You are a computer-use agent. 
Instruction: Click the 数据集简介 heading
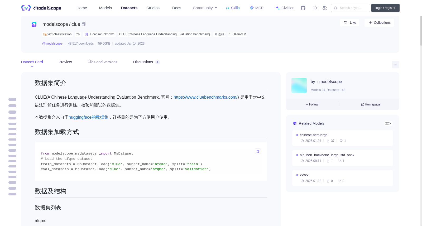point(51,83)
